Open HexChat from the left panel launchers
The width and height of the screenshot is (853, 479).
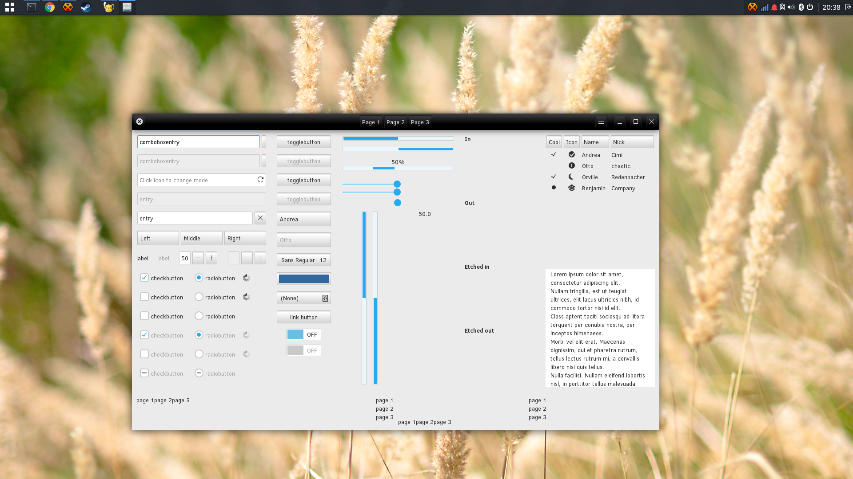68,7
